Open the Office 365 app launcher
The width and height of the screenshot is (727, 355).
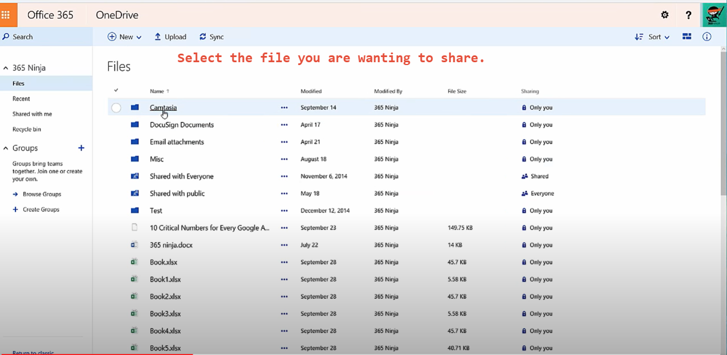coord(6,15)
